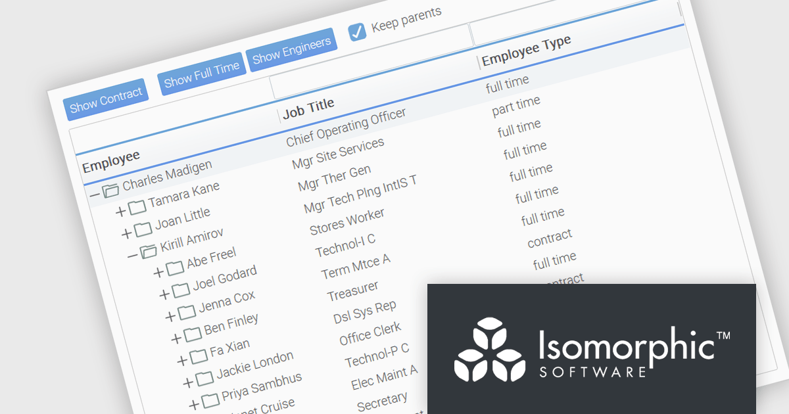Click the Show Contract button

[106, 99]
